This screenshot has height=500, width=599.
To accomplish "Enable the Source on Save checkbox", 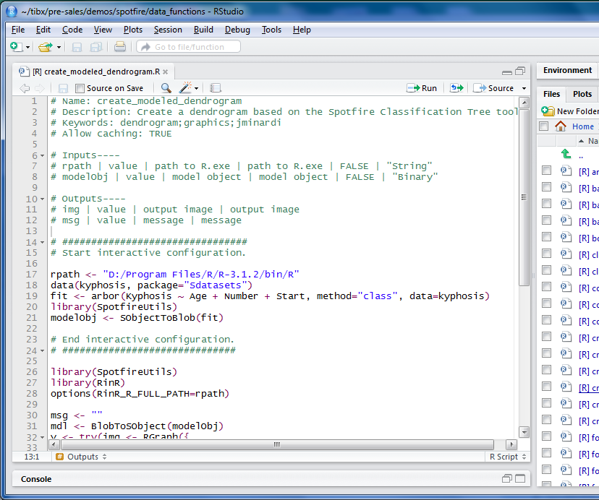I will (80, 87).
